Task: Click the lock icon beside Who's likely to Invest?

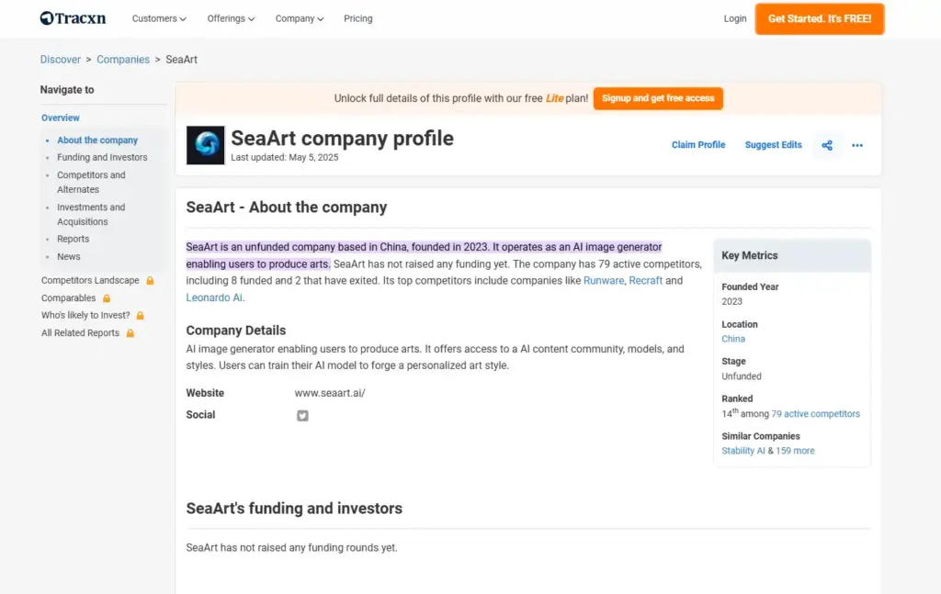Action: point(140,315)
